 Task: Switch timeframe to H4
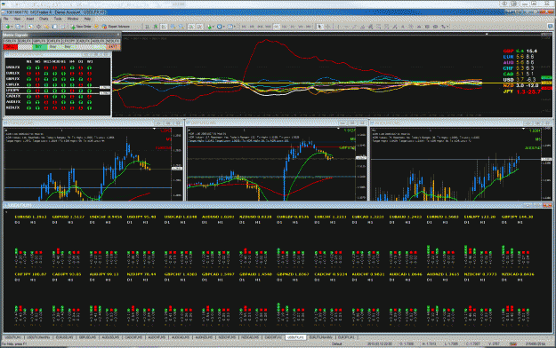tap(285, 27)
